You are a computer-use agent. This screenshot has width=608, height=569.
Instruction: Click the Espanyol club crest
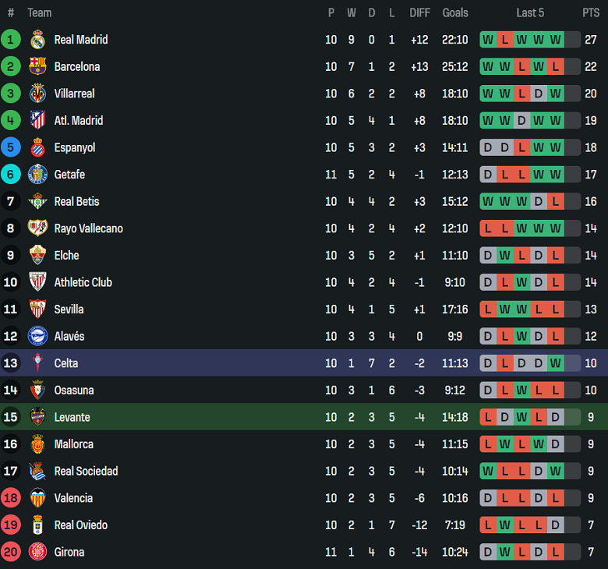(x=37, y=147)
